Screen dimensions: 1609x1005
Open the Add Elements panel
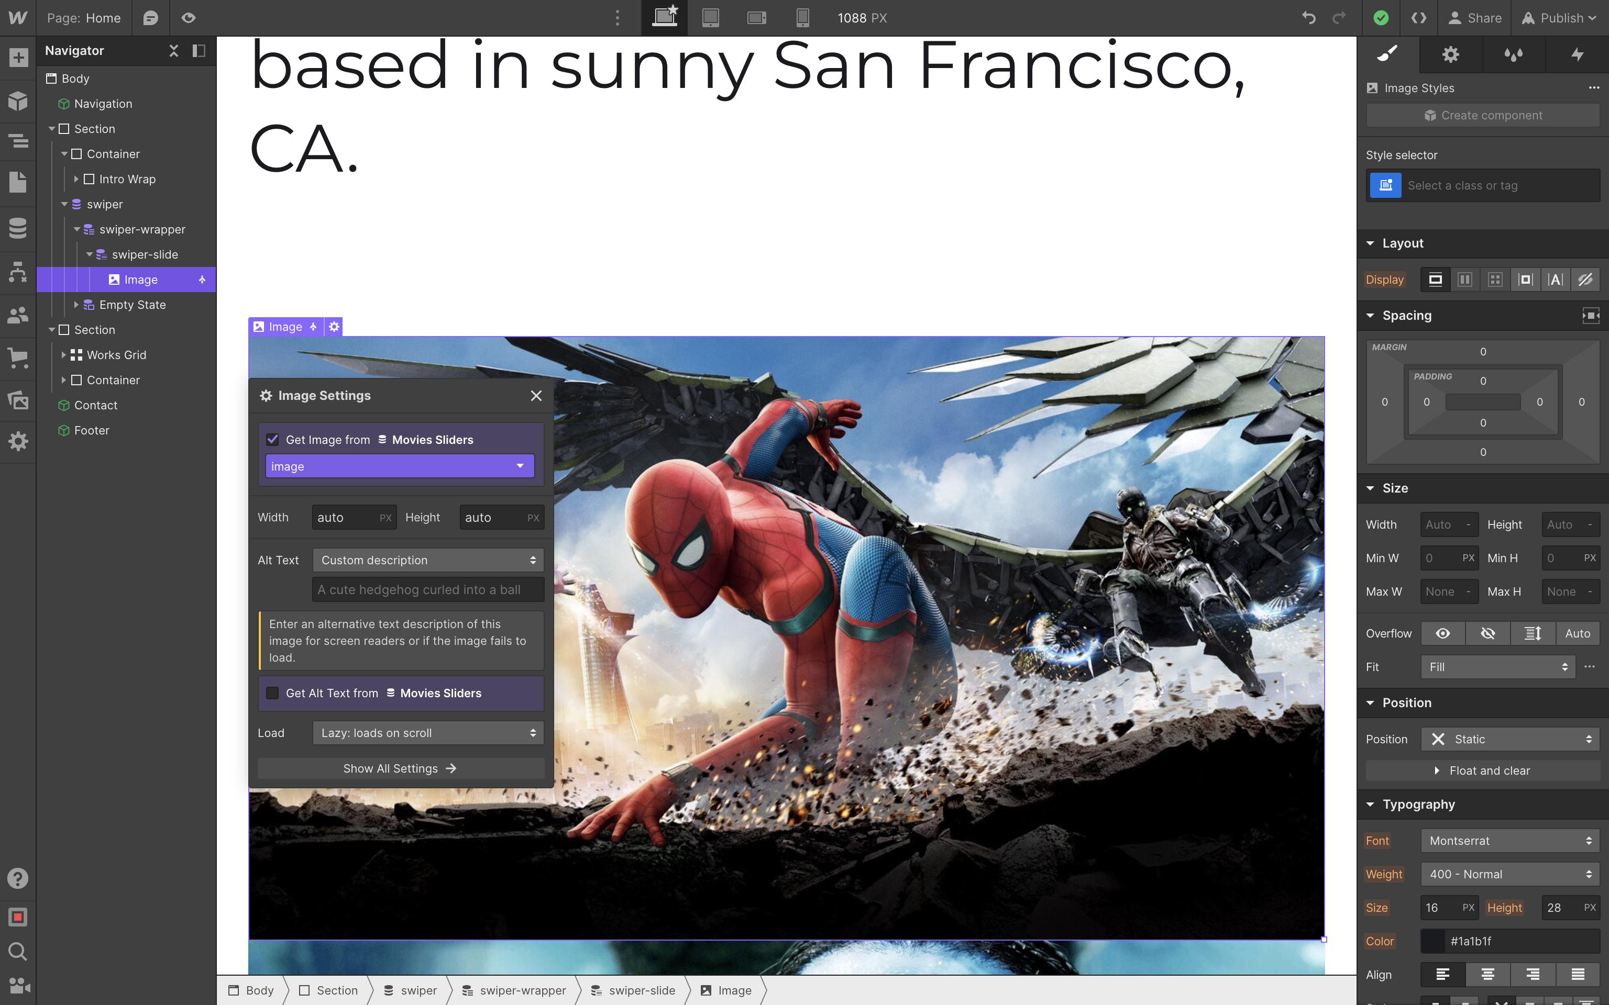[18, 57]
